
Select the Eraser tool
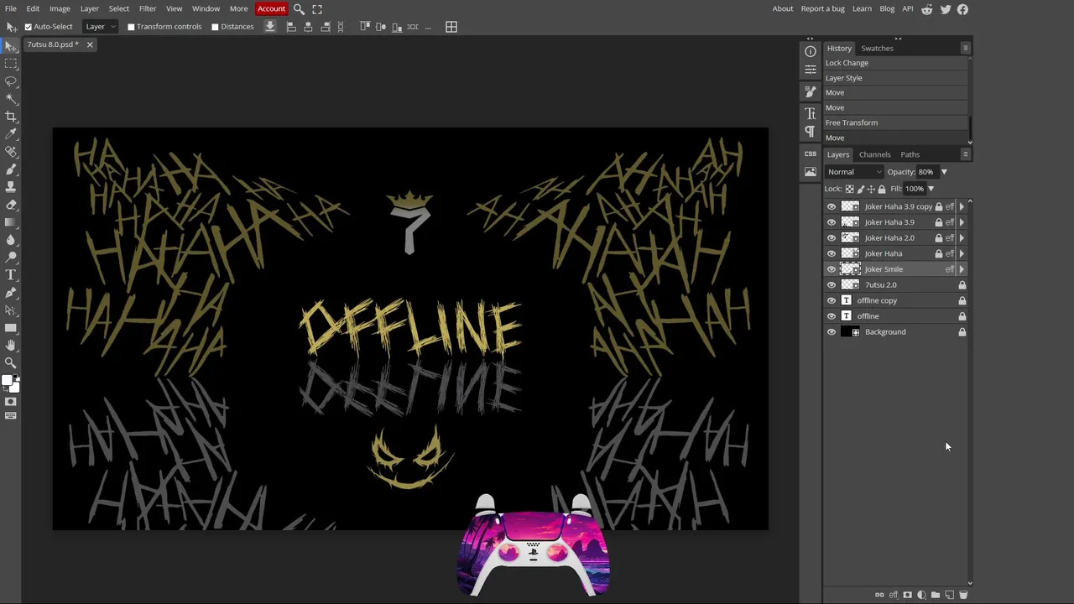11,205
